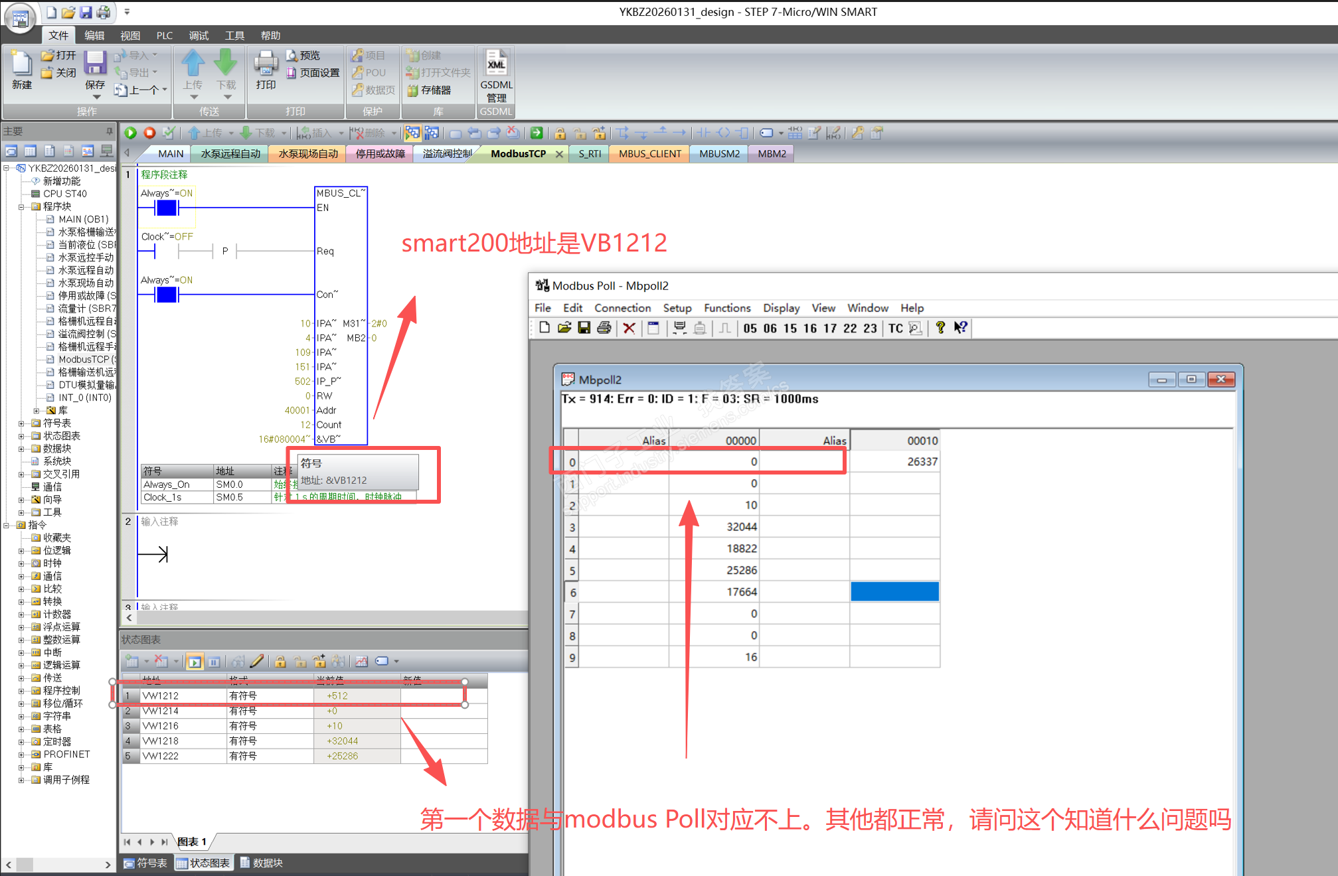Toggle program status monitoring in editor toolbar
The width and height of the screenshot is (1338, 876).
412,133
